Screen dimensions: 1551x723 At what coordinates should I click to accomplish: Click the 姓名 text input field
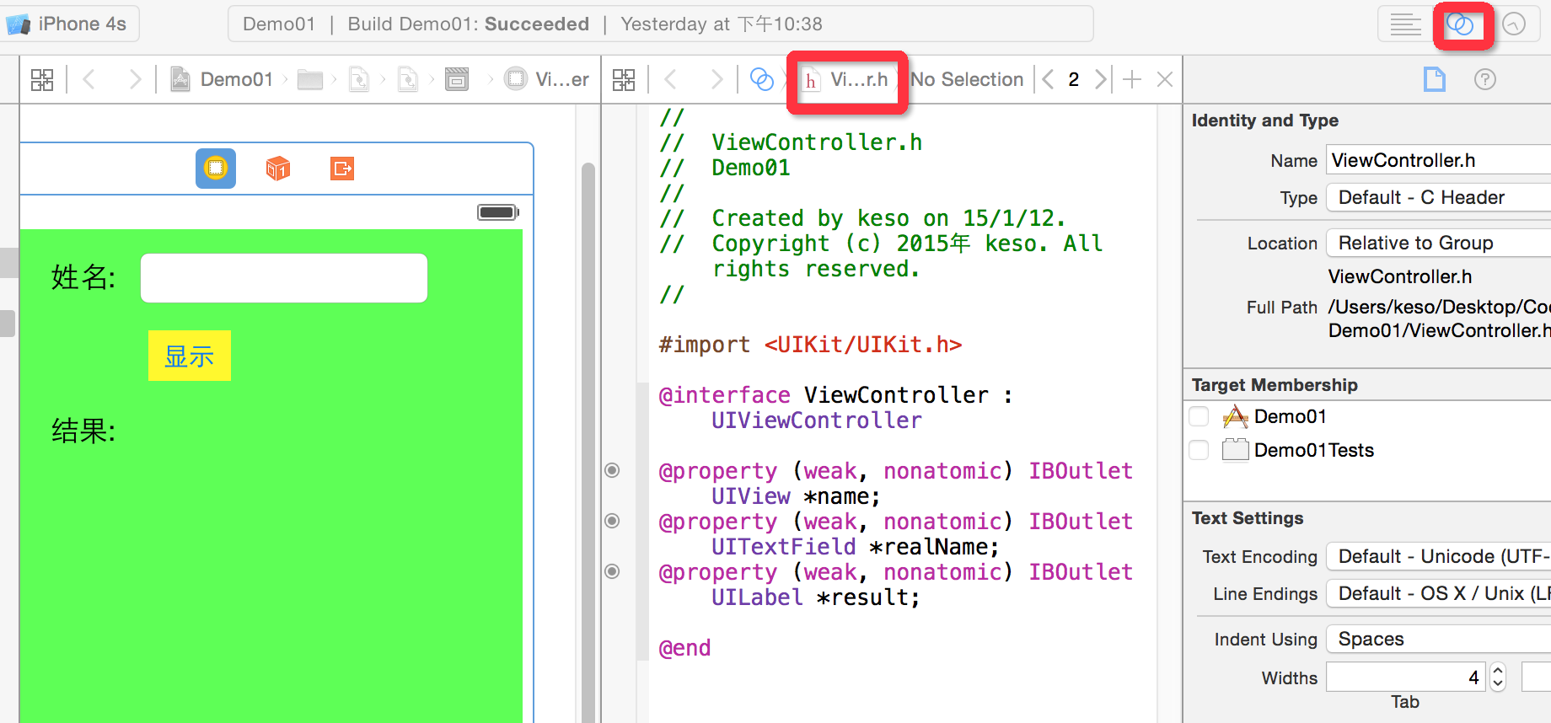[x=284, y=278]
